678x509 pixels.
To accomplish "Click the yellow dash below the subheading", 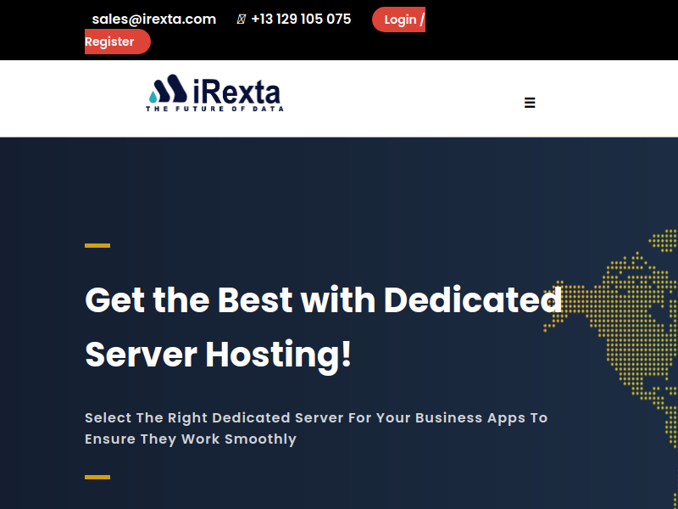I will tap(97, 477).
